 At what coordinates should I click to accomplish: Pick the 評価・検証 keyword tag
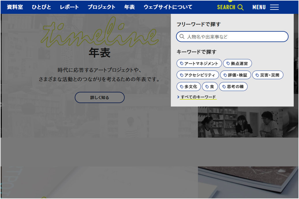tap(236, 75)
